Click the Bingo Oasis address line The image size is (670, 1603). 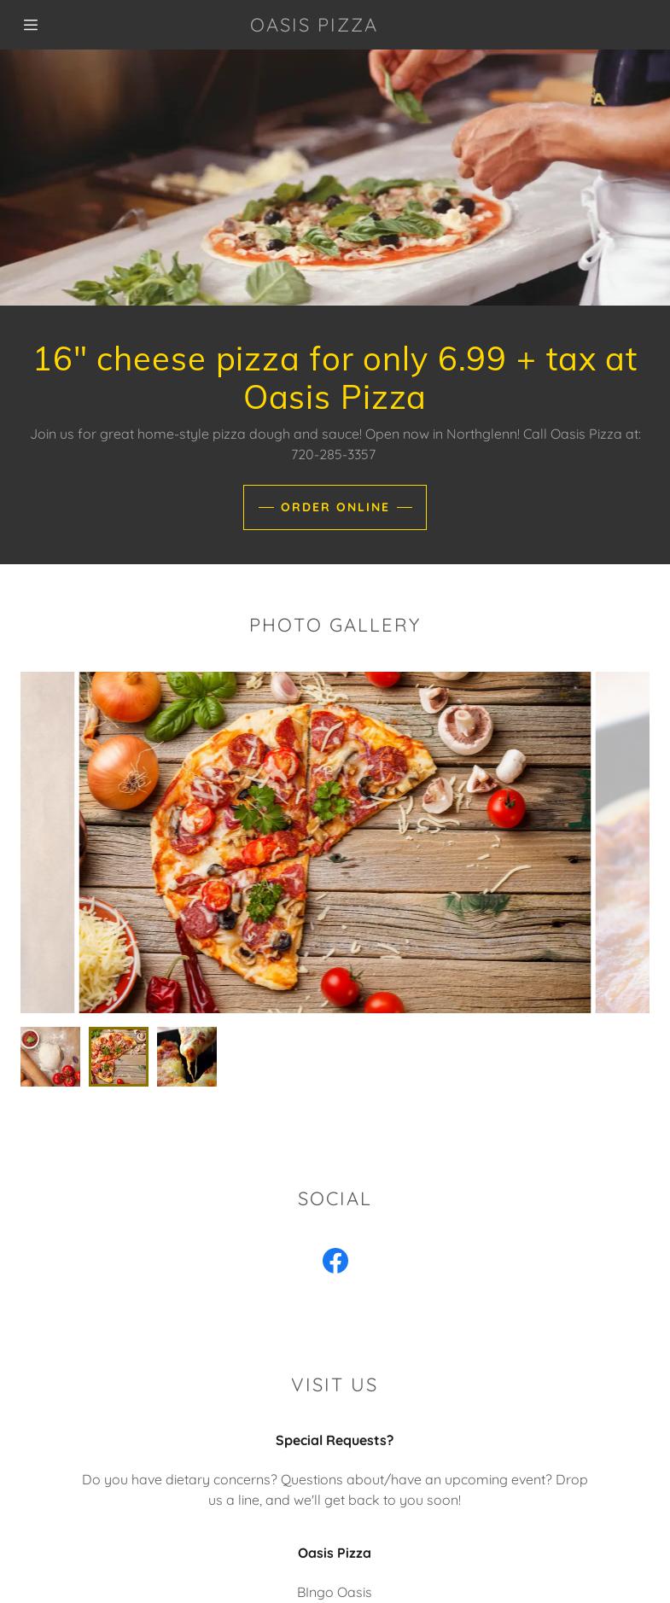(x=335, y=1592)
